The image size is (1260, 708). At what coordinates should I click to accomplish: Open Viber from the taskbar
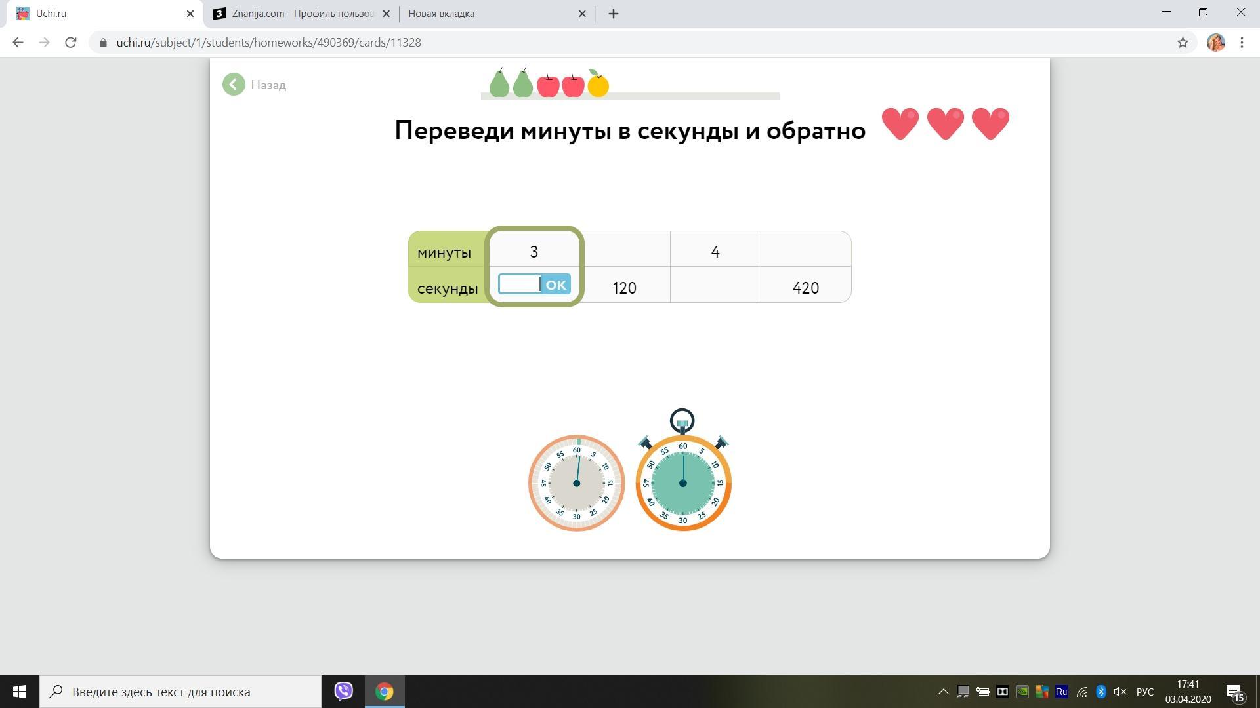pos(343,692)
